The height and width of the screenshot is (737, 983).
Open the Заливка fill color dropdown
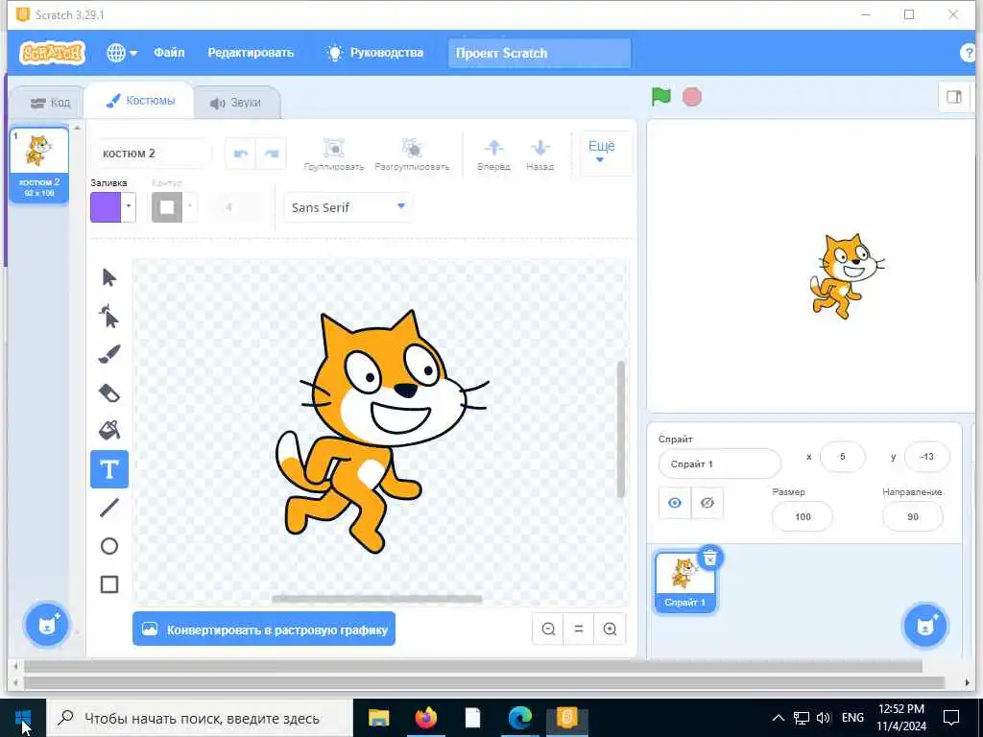[128, 207]
